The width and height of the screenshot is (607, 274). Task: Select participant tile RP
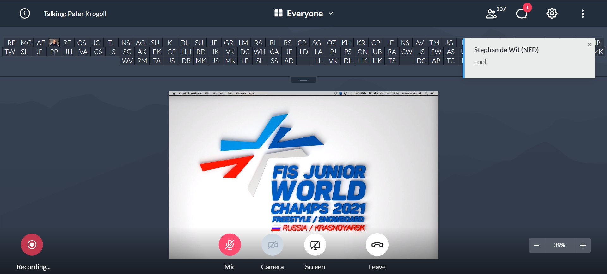[11, 43]
